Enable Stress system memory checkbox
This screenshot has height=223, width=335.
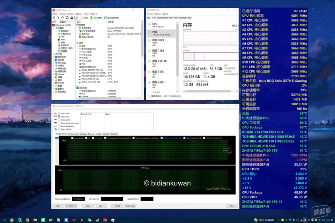[x=59, y=123]
